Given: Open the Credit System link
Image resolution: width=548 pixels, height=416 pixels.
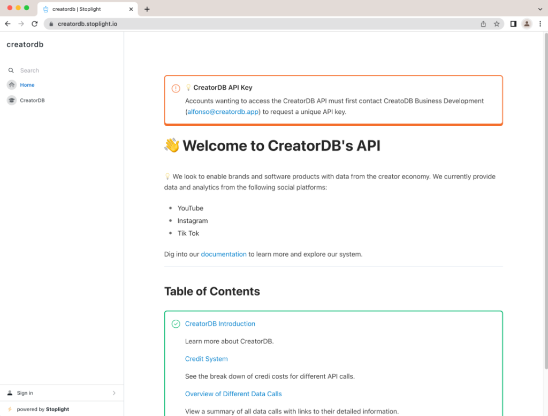Looking at the screenshot, I should 206,359.
